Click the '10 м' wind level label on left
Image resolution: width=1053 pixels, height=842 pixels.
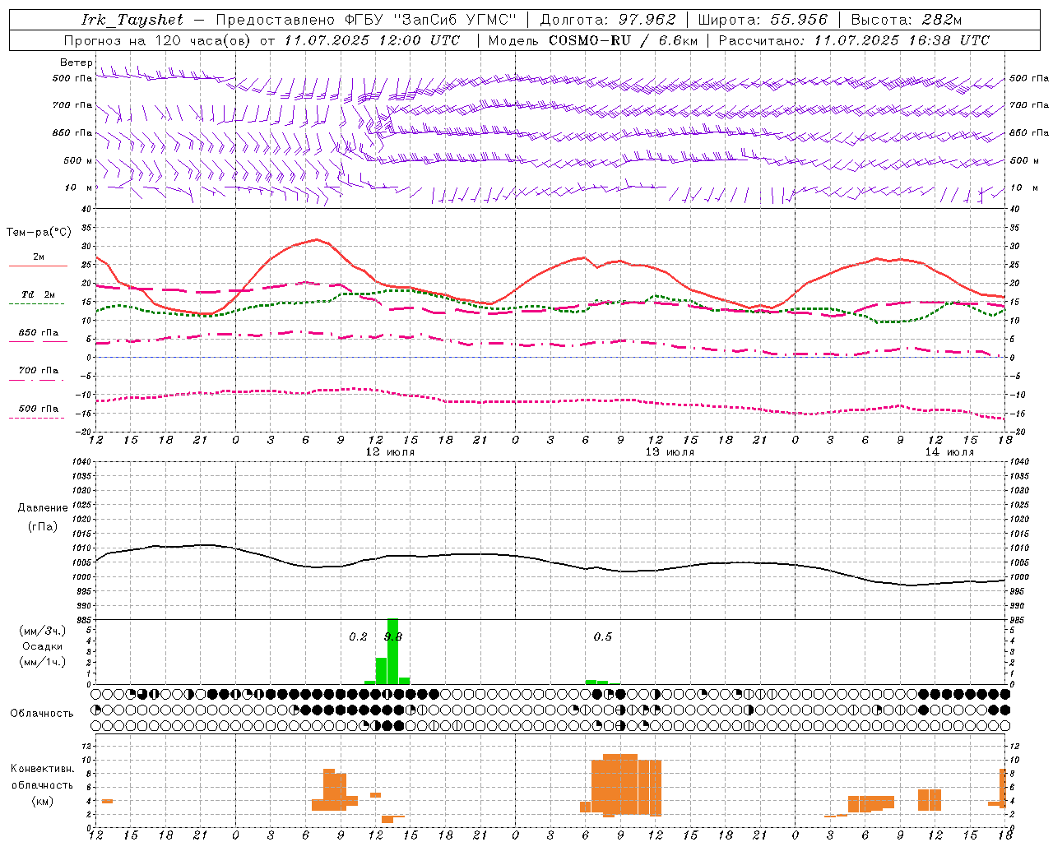point(79,187)
